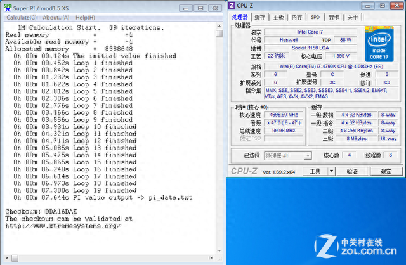The width and height of the screenshot is (406, 265).
Task: Open the SPD tab
Action: [315, 18]
